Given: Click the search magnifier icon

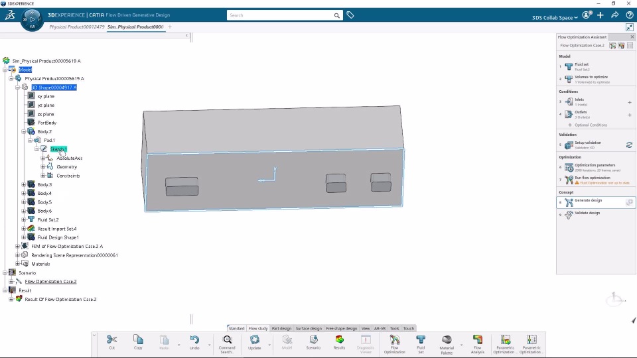Looking at the screenshot, I should tap(337, 15).
